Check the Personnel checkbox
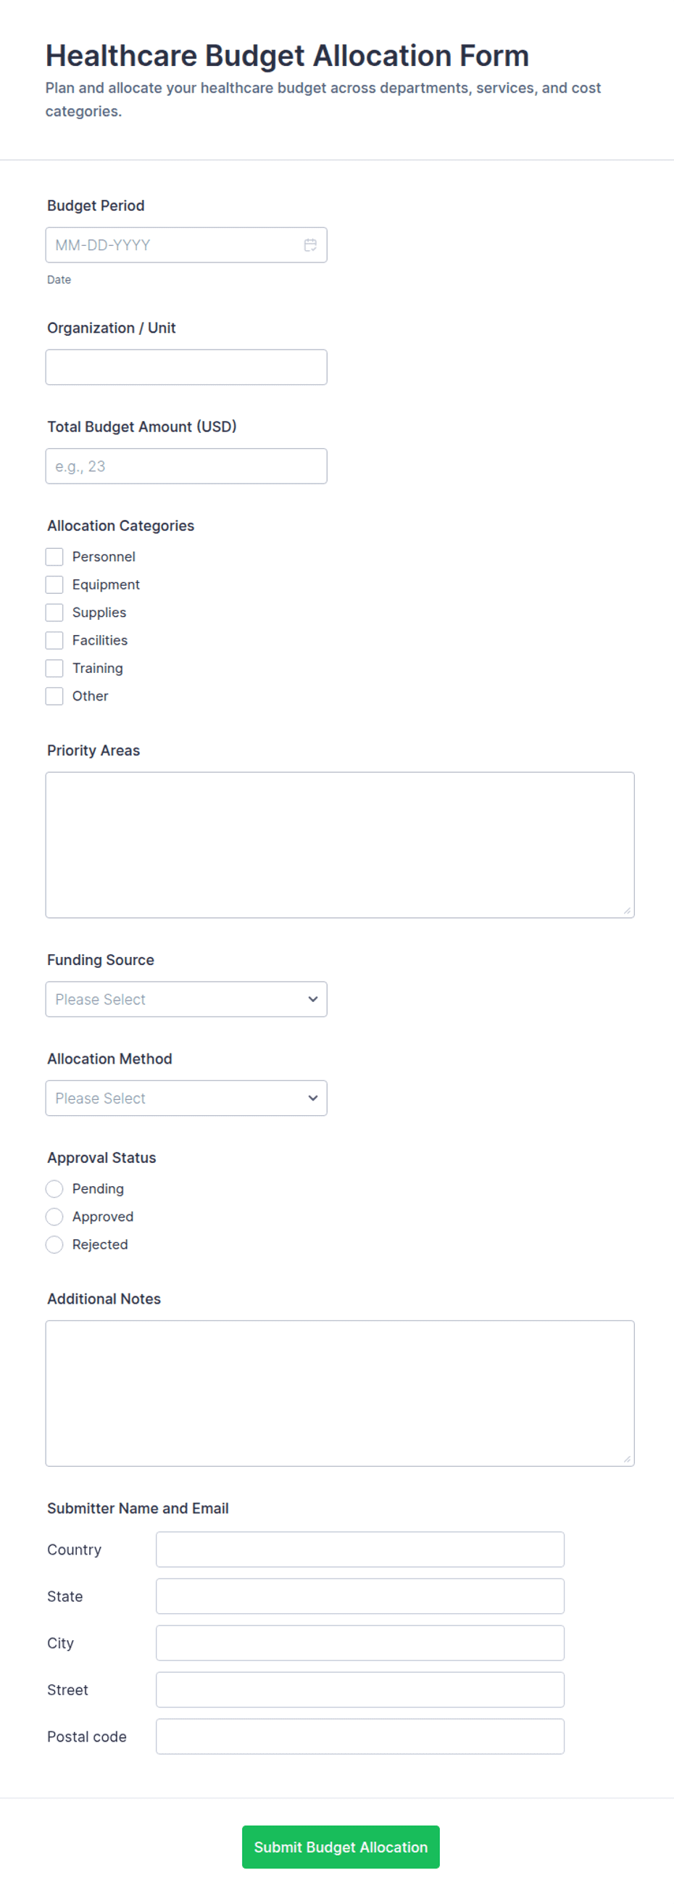This screenshot has height=1904, width=674. pos(54,557)
